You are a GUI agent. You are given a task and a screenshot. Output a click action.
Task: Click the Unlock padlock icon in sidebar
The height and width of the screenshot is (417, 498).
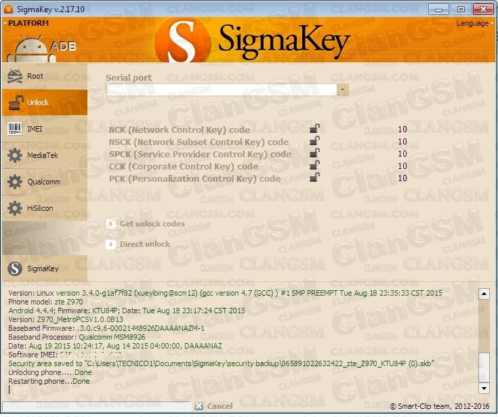[x=16, y=102]
